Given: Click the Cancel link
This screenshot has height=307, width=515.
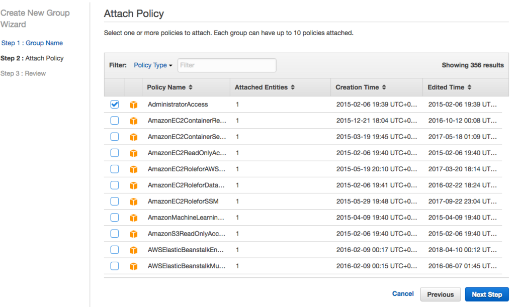Looking at the screenshot, I should coord(403,294).
